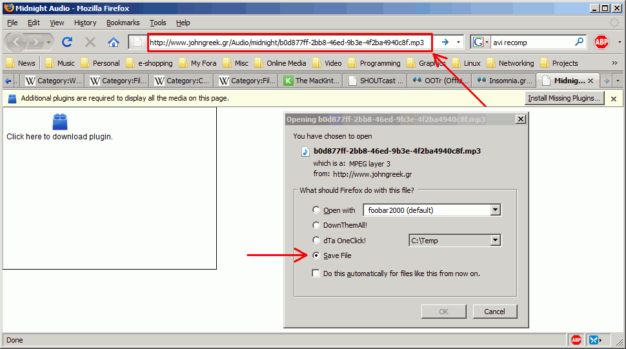Click the blue status bar add-on icon
626x349 pixels.
(x=594, y=340)
